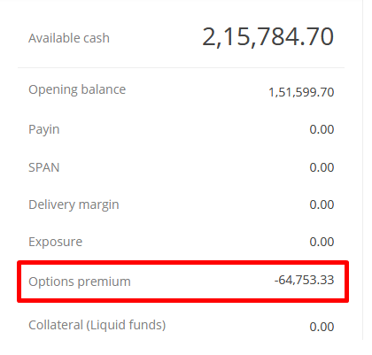
Task: Click the '(Liquid funds)' parenthetical text
Action: point(126,325)
